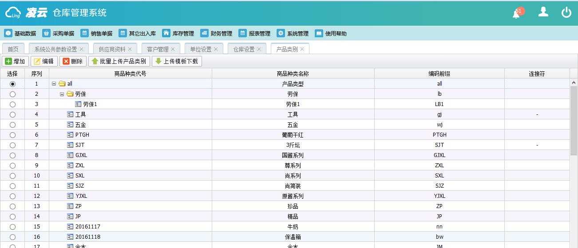Open the 基础数据 menu
Viewport: 578px width, 248px height.
(x=20, y=33)
